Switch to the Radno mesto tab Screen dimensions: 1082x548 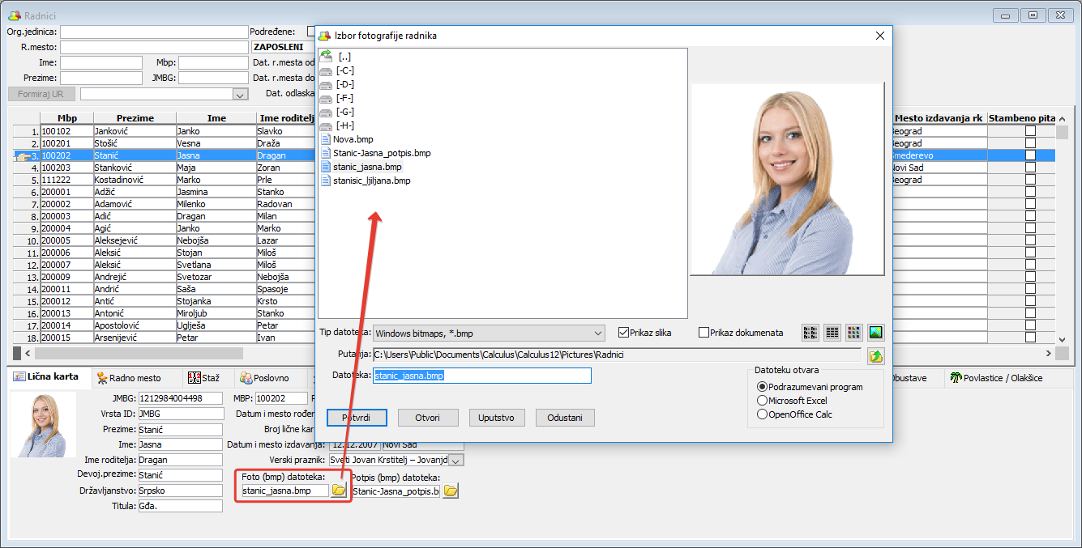pyautogui.click(x=129, y=378)
